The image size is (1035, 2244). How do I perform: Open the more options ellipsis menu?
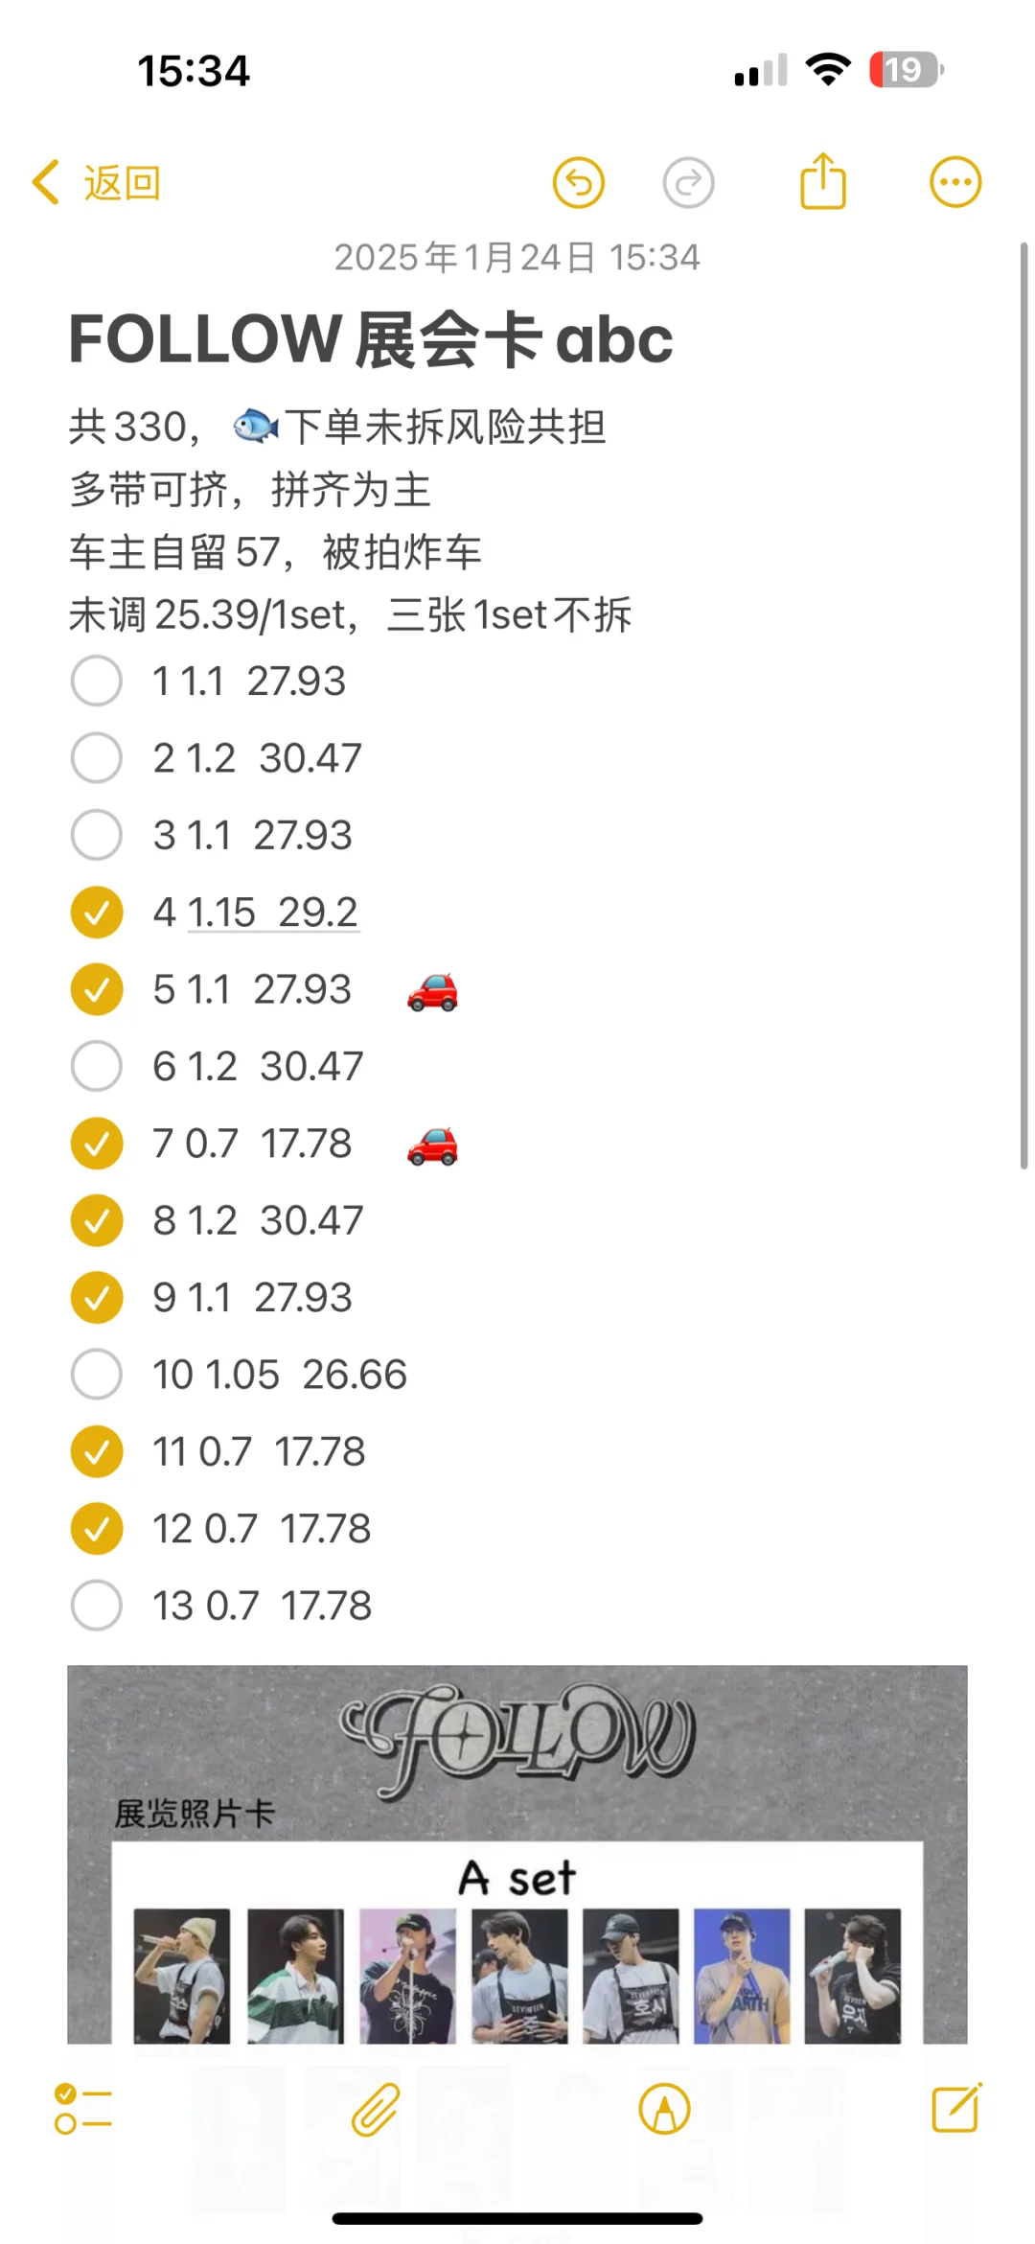pyautogui.click(x=955, y=182)
